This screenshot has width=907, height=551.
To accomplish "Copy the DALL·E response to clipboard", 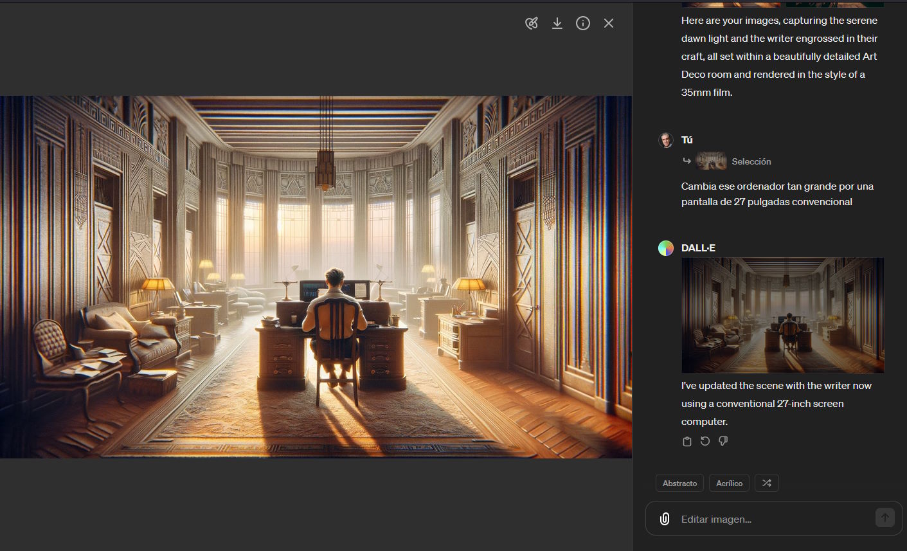I will tap(687, 441).
